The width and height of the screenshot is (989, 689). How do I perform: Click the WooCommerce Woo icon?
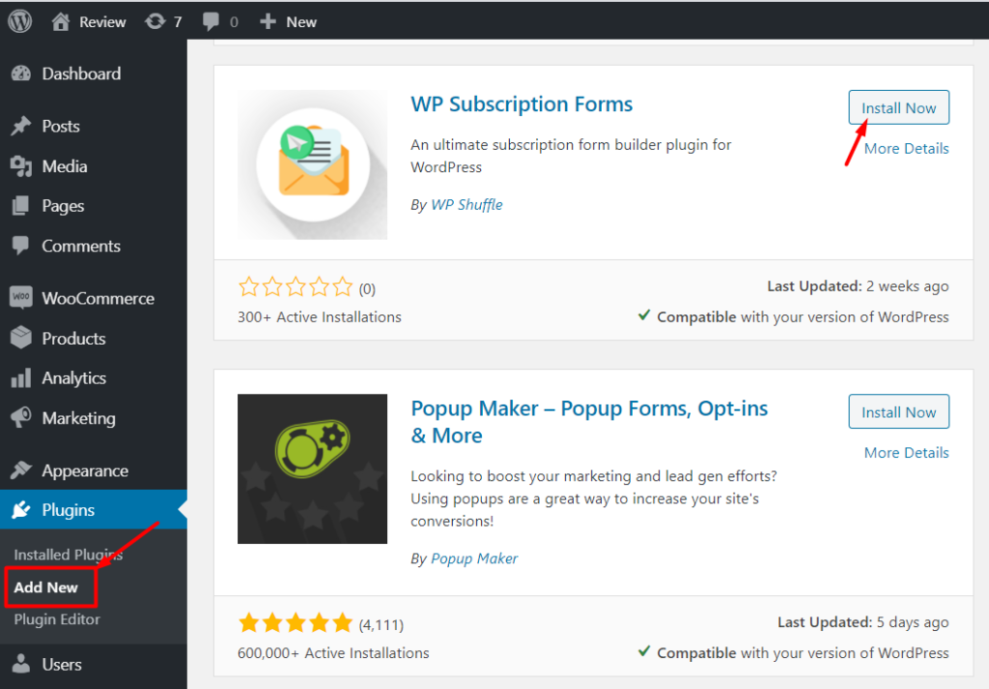click(x=21, y=298)
